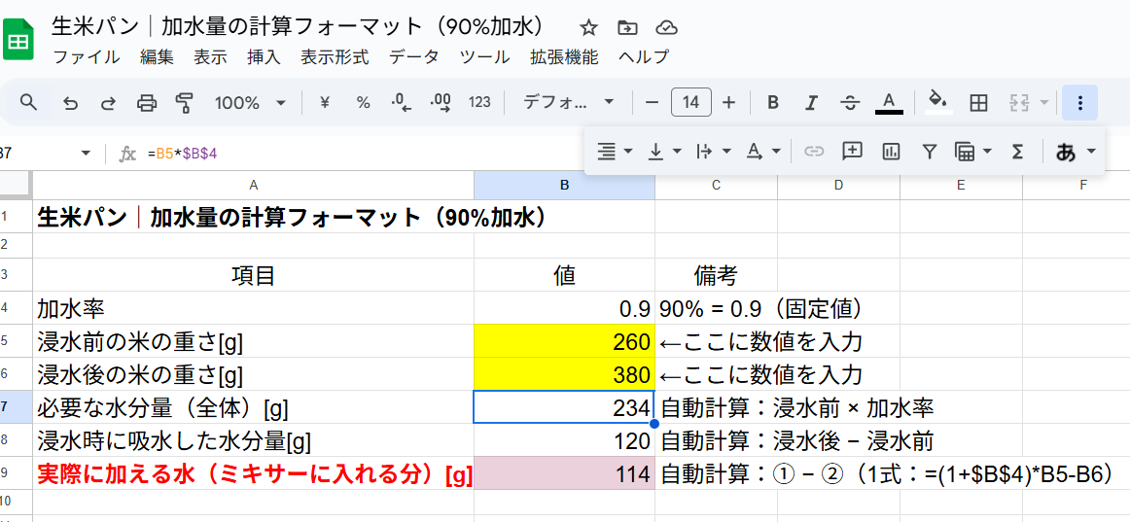Insert a comment using the toolbar icon
Viewport: 1130px width, 522px height.
point(852,151)
